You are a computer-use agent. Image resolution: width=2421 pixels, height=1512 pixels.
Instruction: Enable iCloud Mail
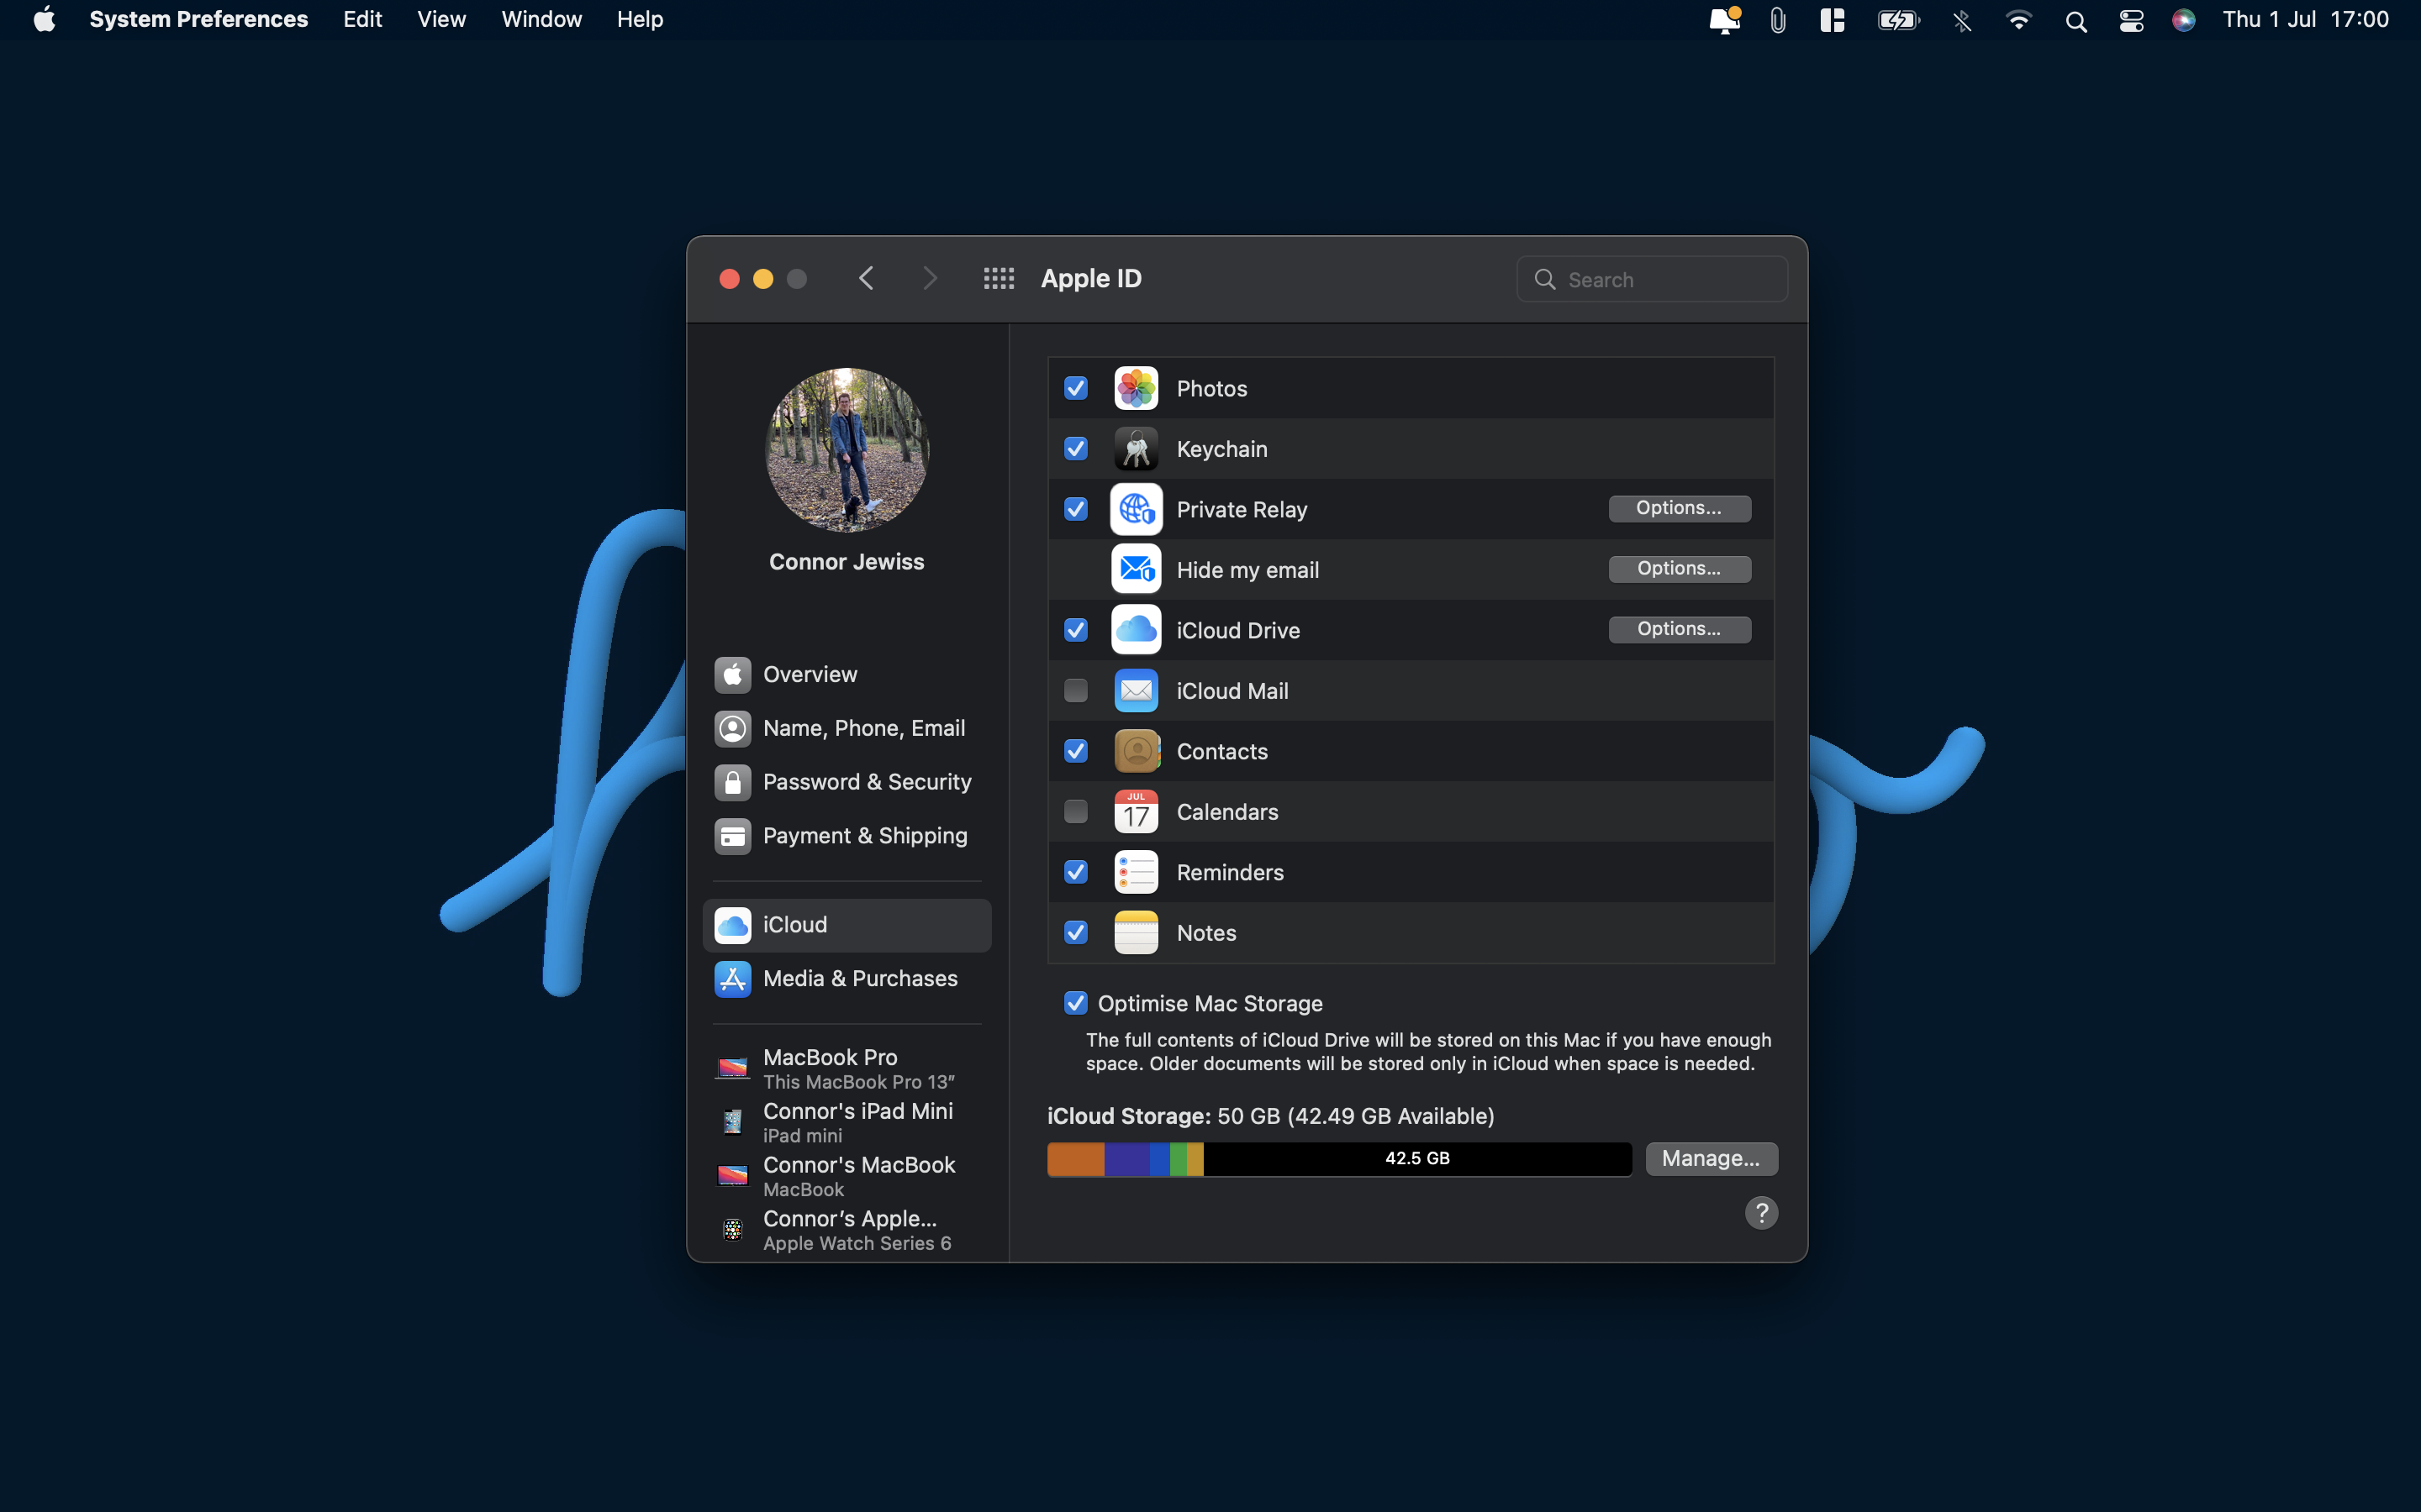point(1075,690)
